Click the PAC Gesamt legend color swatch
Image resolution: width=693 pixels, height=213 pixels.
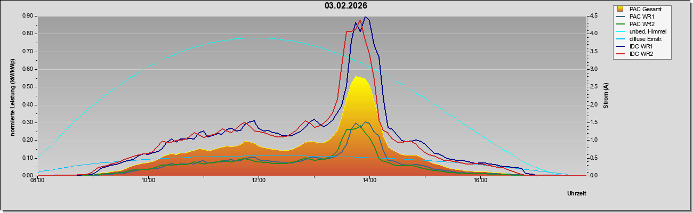pyautogui.click(x=621, y=9)
